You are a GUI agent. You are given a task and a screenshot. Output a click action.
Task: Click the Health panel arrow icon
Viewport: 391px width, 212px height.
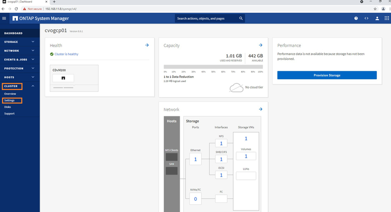click(147, 45)
